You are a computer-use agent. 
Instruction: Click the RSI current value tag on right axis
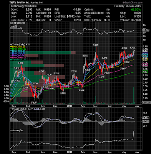click(146, 30)
